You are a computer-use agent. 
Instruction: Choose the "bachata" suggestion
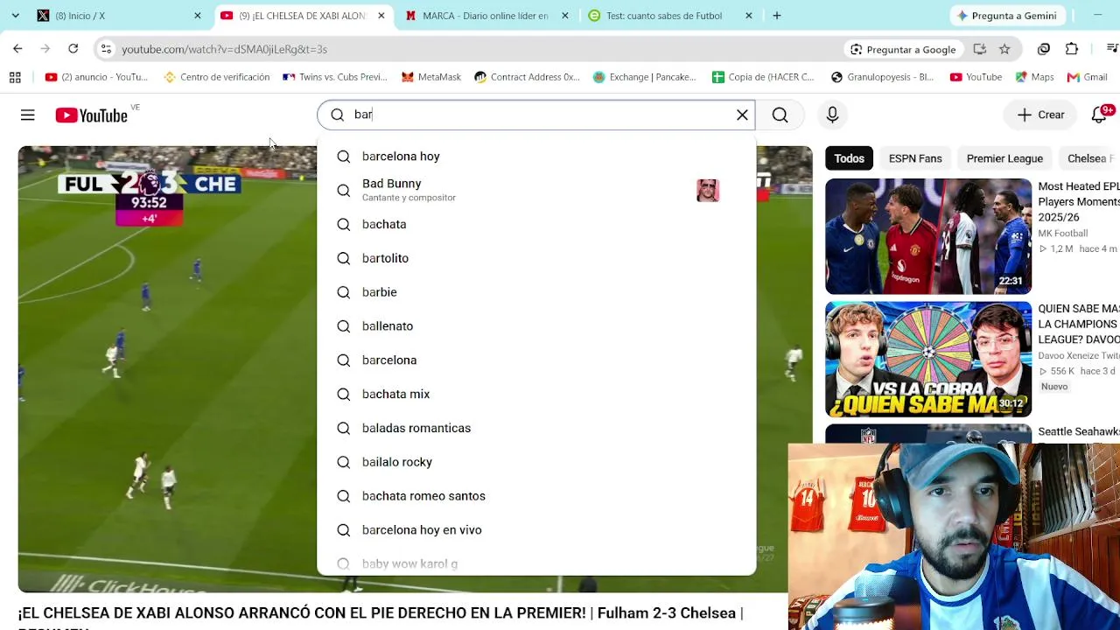click(536, 224)
